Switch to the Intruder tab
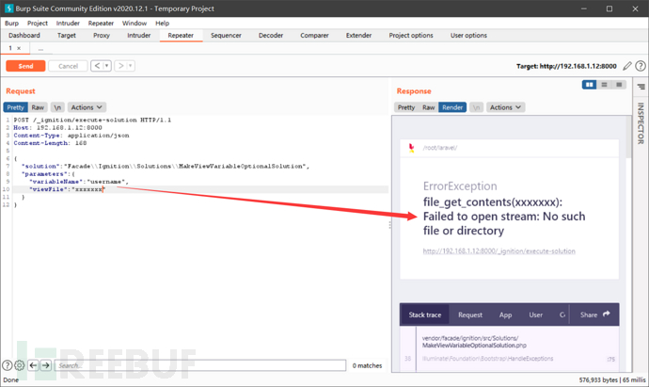Image resolution: width=649 pixels, height=387 pixels. click(x=138, y=35)
